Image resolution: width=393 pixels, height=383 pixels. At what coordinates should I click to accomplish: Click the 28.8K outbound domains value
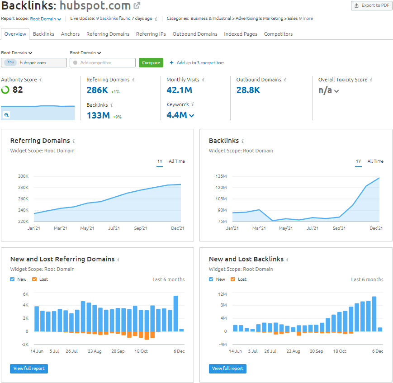(248, 90)
